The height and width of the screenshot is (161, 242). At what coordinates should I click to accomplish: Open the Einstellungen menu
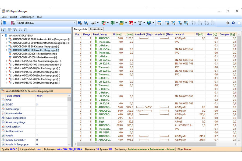pos(27,17)
